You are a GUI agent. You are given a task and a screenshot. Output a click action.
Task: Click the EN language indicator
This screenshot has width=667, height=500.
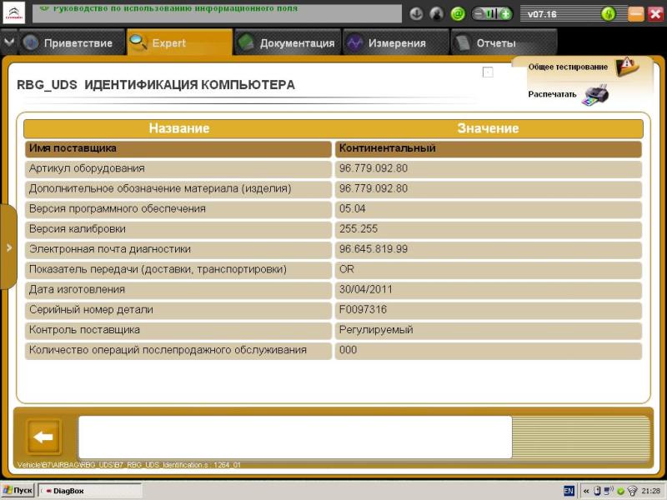pos(569,491)
